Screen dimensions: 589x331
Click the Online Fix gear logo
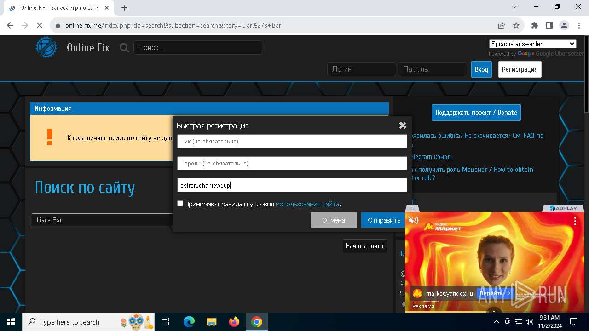tap(46, 47)
